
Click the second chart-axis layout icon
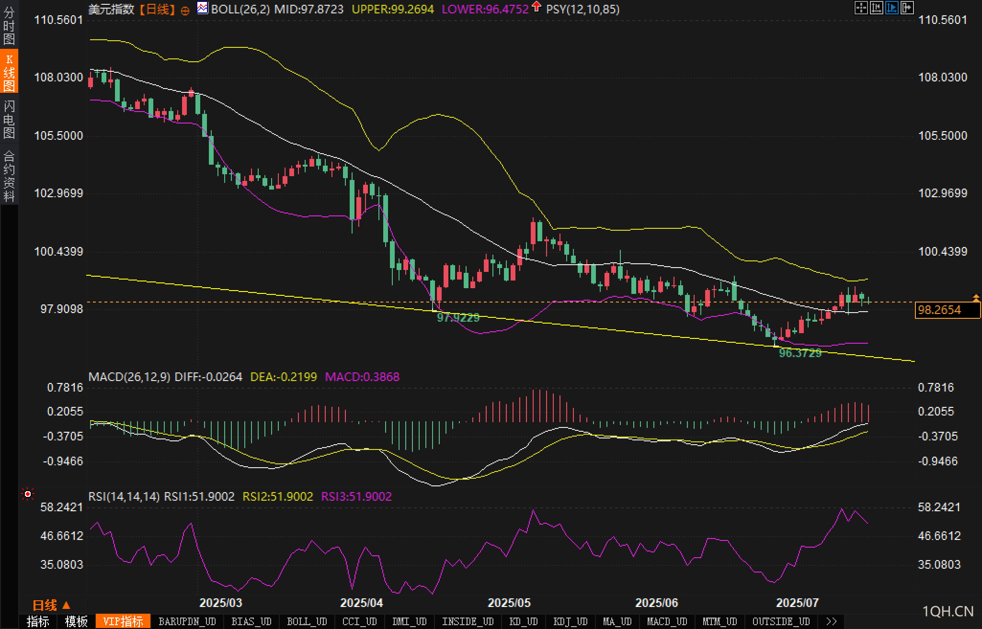(876, 8)
